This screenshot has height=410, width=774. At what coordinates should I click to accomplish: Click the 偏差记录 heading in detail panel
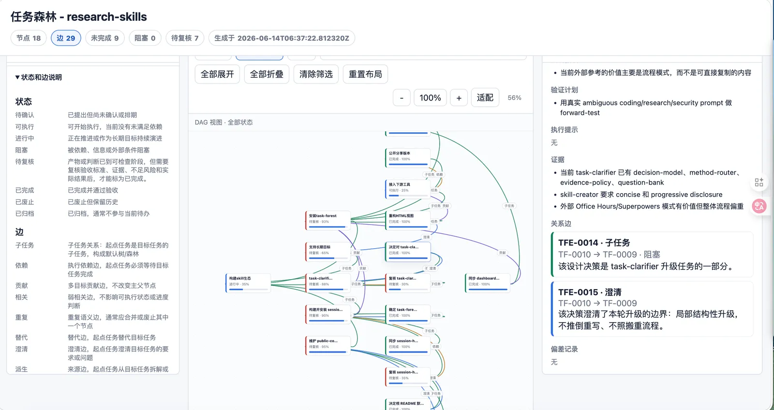[x=564, y=349]
